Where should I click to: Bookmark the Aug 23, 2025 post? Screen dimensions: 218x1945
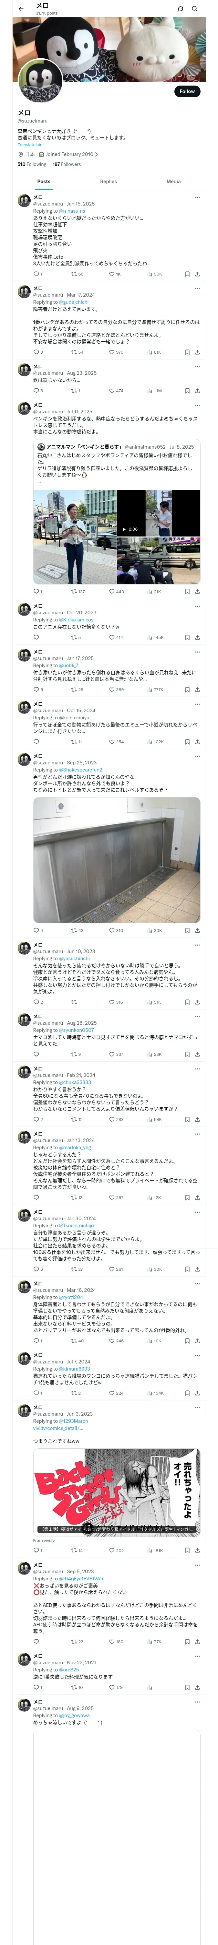[x=187, y=390]
